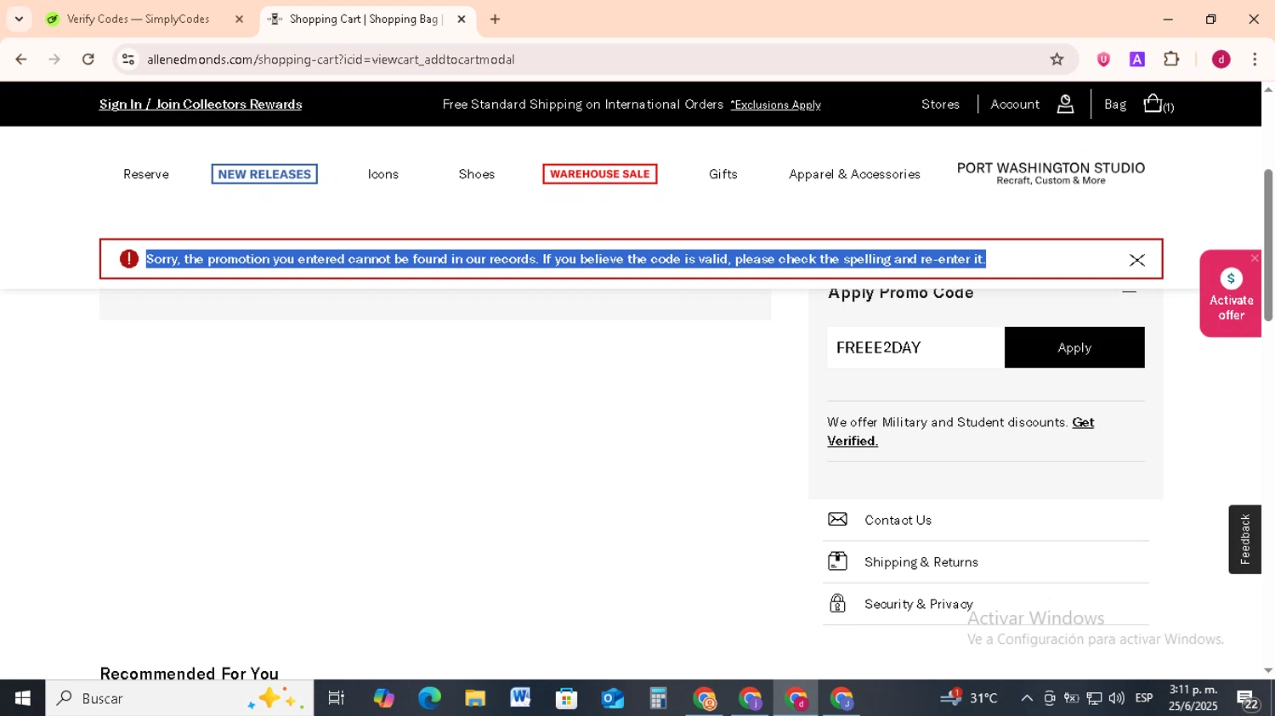
Task: Go back to the previous page
Action: (x=21, y=59)
